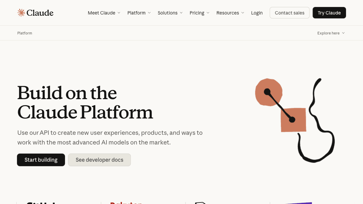Click the Claude wordmark in header

(x=40, y=13)
